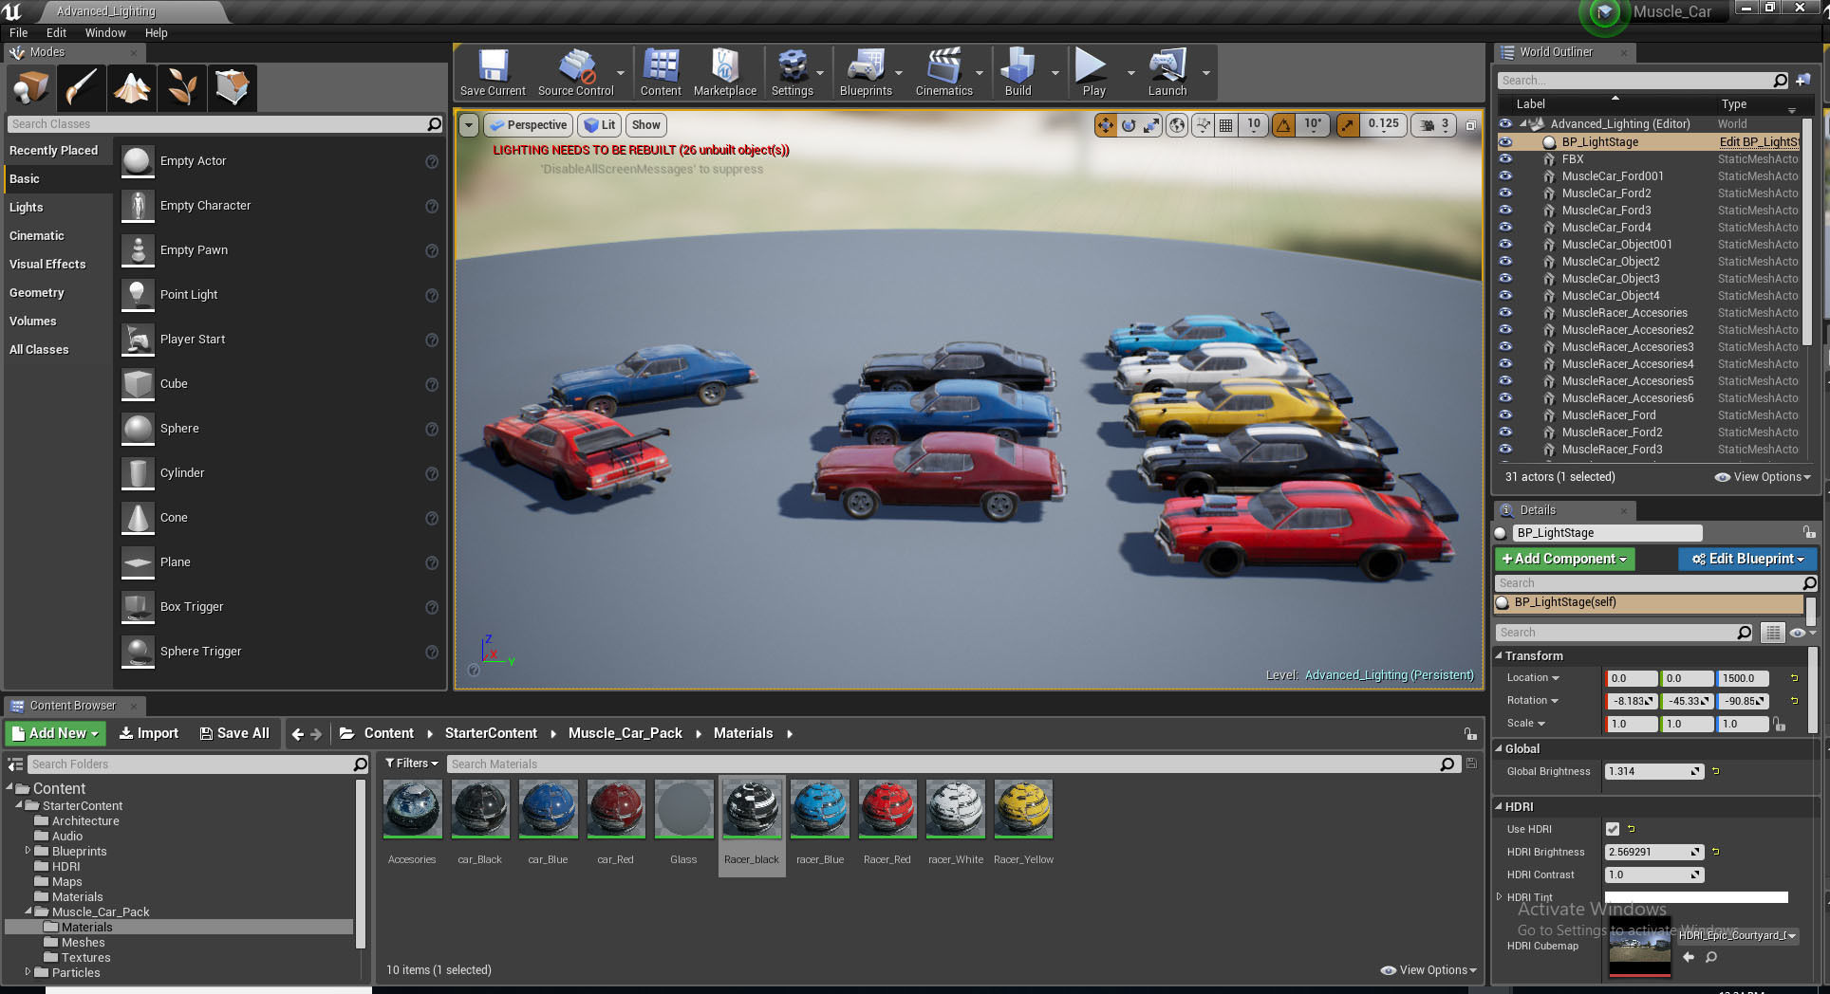
Task: Open the Cinematics toolbar icon
Action: (943, 73)
